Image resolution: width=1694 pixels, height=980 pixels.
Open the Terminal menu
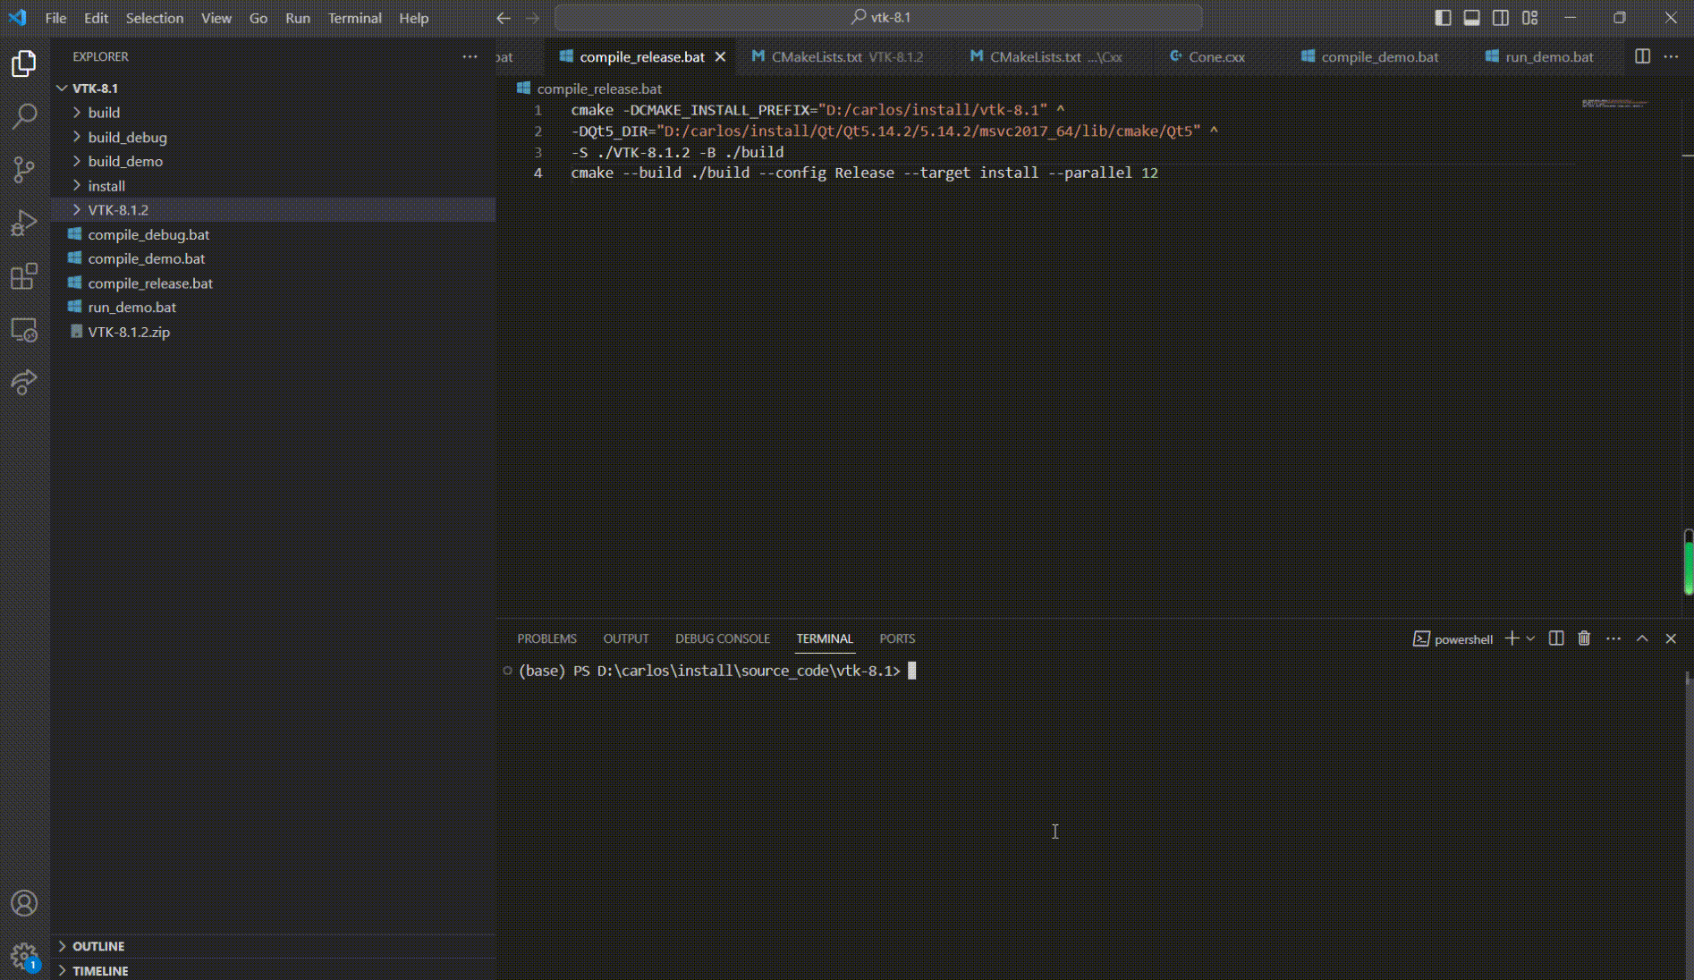354,18
